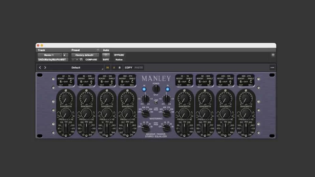
Task: Click right 22-1K band frequency selector switch
Action: click(x=184, y=128)
